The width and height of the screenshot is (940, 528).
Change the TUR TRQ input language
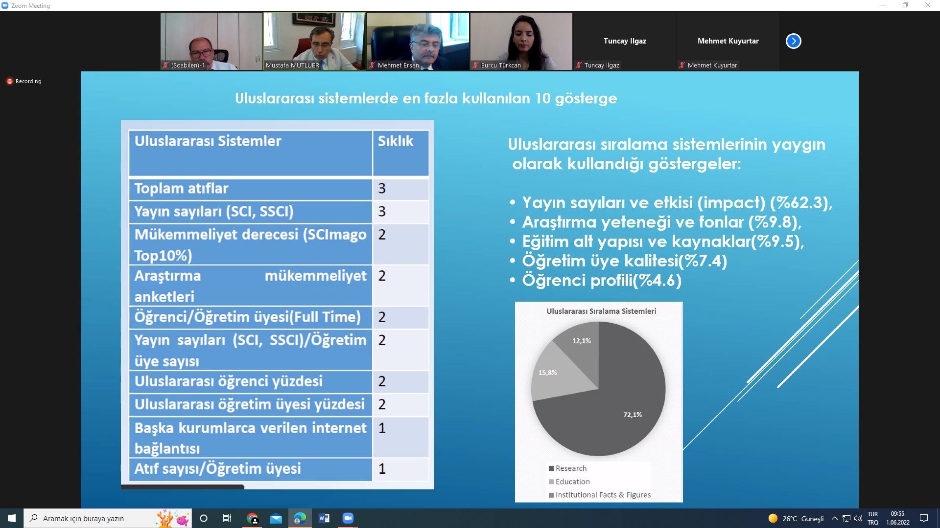pyautogui.click(x=873, y=518)
